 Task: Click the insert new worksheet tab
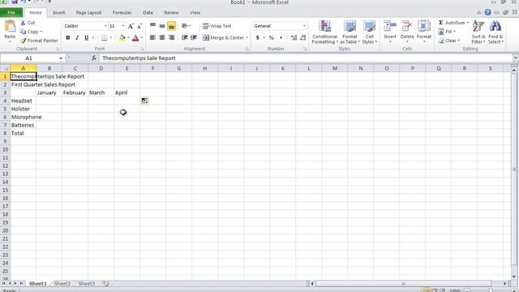tap(106, 283)
